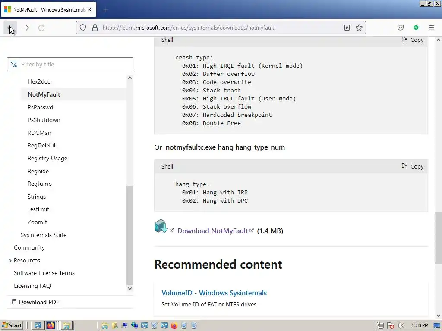Go forward with the forward arrow
Viewport: 442px width, 331px height.
click(26, 28)
